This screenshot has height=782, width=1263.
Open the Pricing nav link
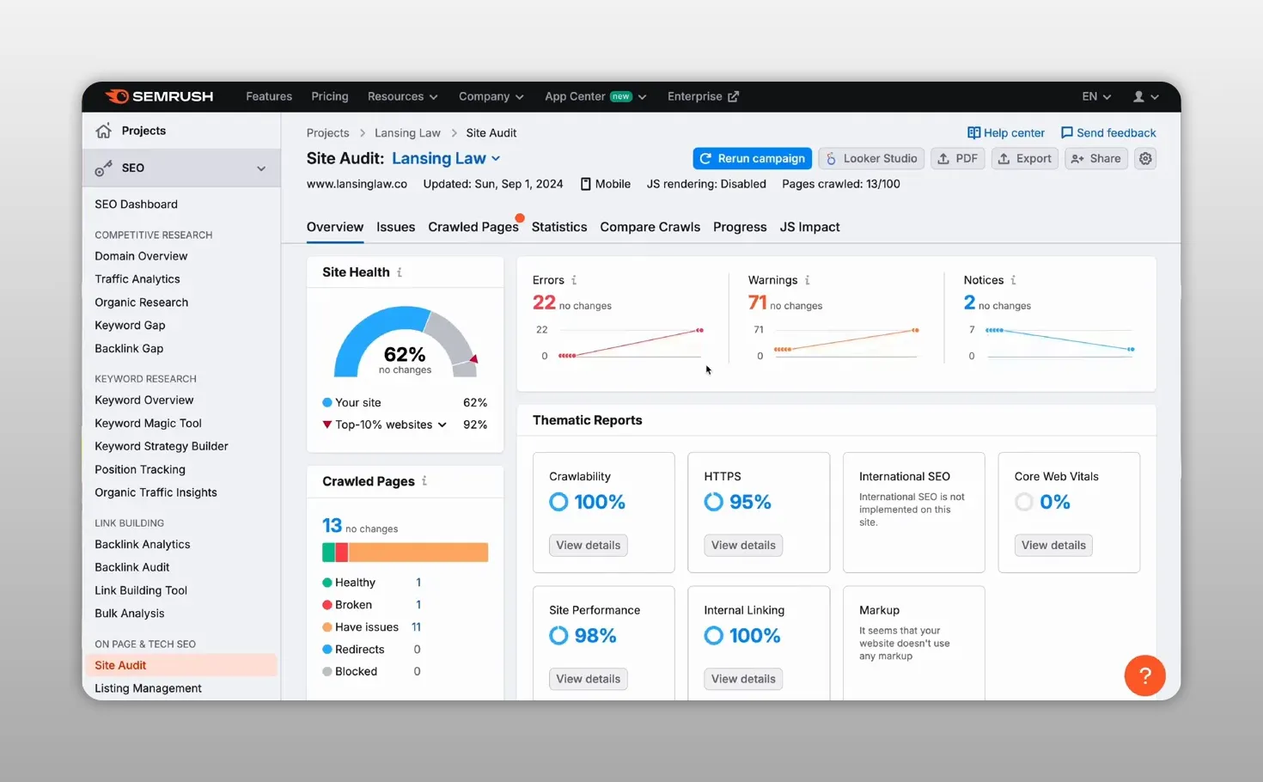tap(330, 97)
